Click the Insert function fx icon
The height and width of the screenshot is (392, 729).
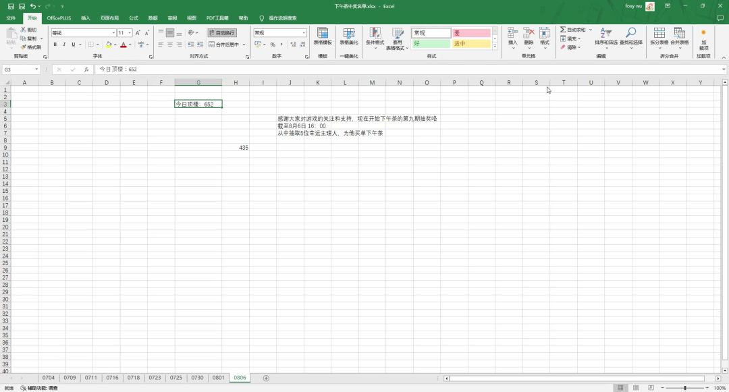pyautogui.click(x=86, y=69)
